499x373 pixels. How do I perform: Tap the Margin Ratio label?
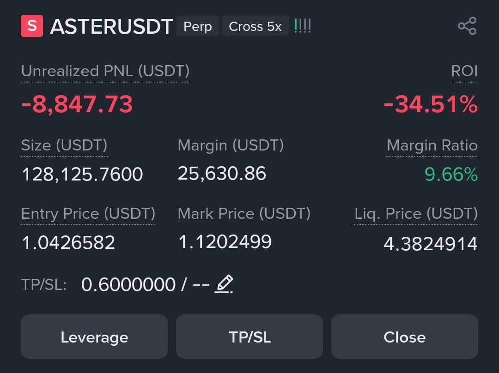(x=432, y=145)
